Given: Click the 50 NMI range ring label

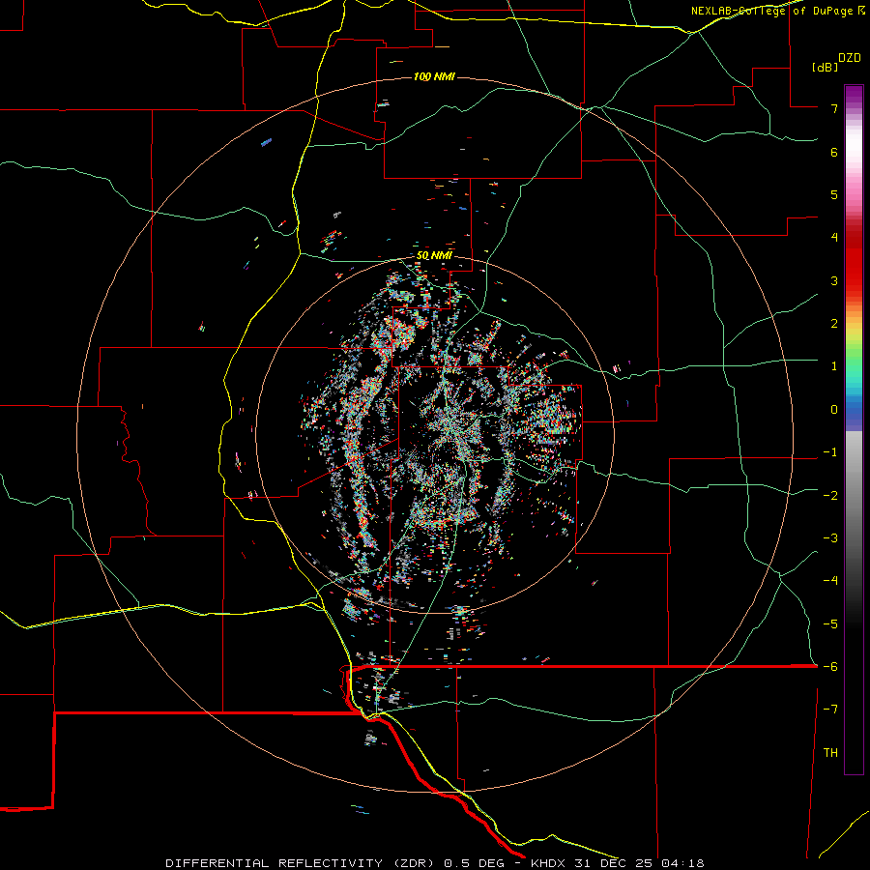Looking at the screenshot, I should coord(434,255).
